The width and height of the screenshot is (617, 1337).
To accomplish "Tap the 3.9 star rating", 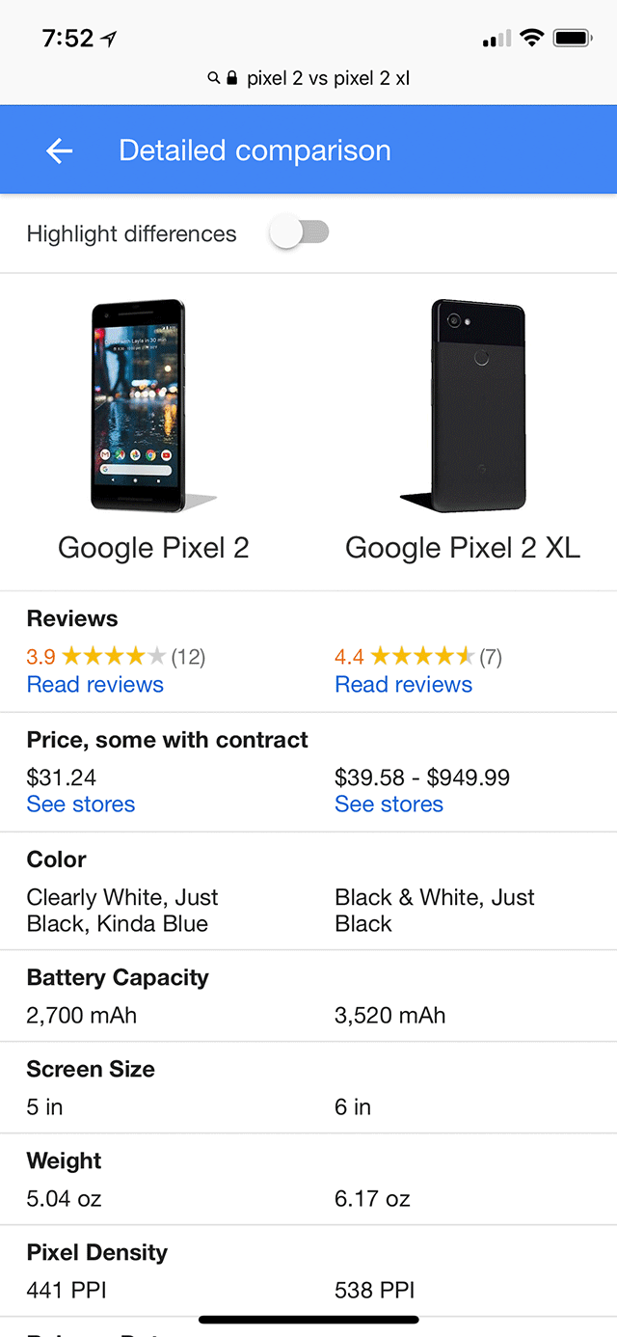I will pyautogui.click(x=114, y=657).
